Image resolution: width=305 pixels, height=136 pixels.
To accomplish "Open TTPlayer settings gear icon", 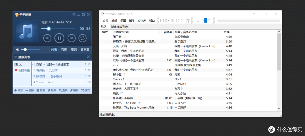I will pos(74,14).
